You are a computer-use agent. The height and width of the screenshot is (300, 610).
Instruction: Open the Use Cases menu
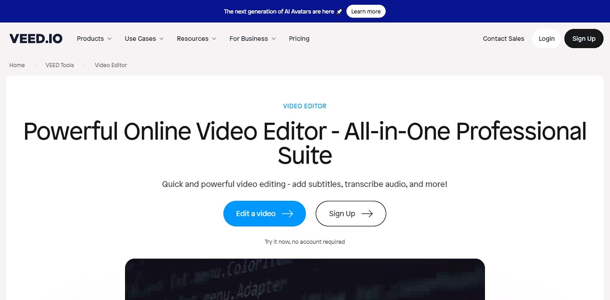[x=144, y=39]
